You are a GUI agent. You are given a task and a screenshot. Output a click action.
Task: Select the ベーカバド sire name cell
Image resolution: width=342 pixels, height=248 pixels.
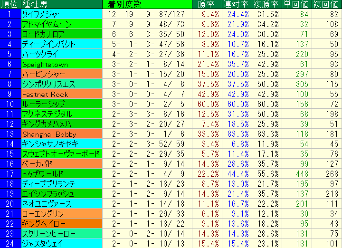tap(62, 164)
